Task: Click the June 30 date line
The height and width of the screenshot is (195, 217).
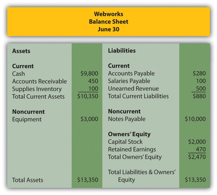Action: 109,29
